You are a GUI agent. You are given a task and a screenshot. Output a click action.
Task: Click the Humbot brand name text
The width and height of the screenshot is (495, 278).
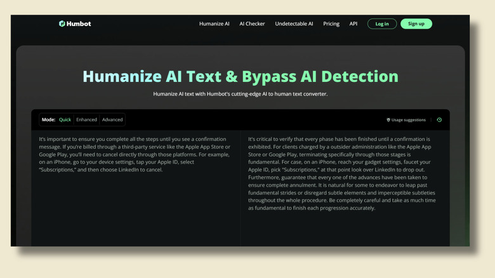tap(79, 24)
